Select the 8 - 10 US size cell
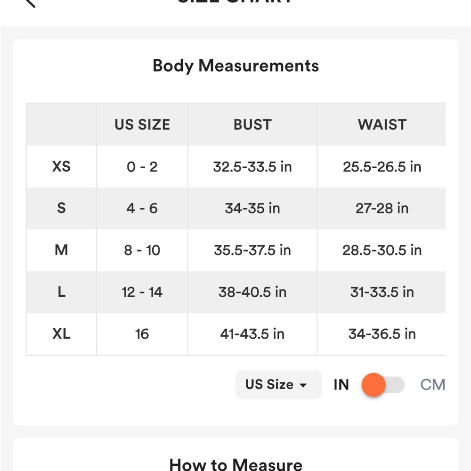This screenshot has width=471, height=471. [142, 250]
